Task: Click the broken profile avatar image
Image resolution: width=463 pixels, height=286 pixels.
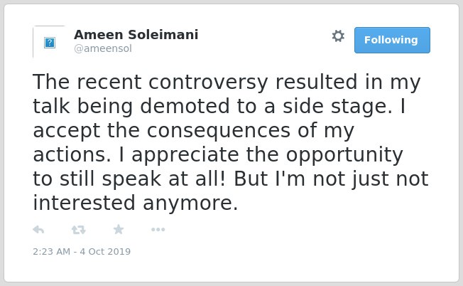Action: tap(49, 42)
